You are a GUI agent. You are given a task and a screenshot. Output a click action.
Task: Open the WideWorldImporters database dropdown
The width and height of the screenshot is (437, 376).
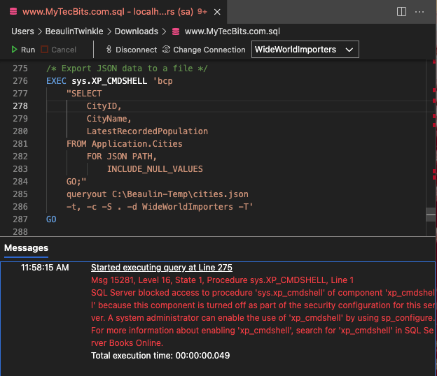(305, 50)
